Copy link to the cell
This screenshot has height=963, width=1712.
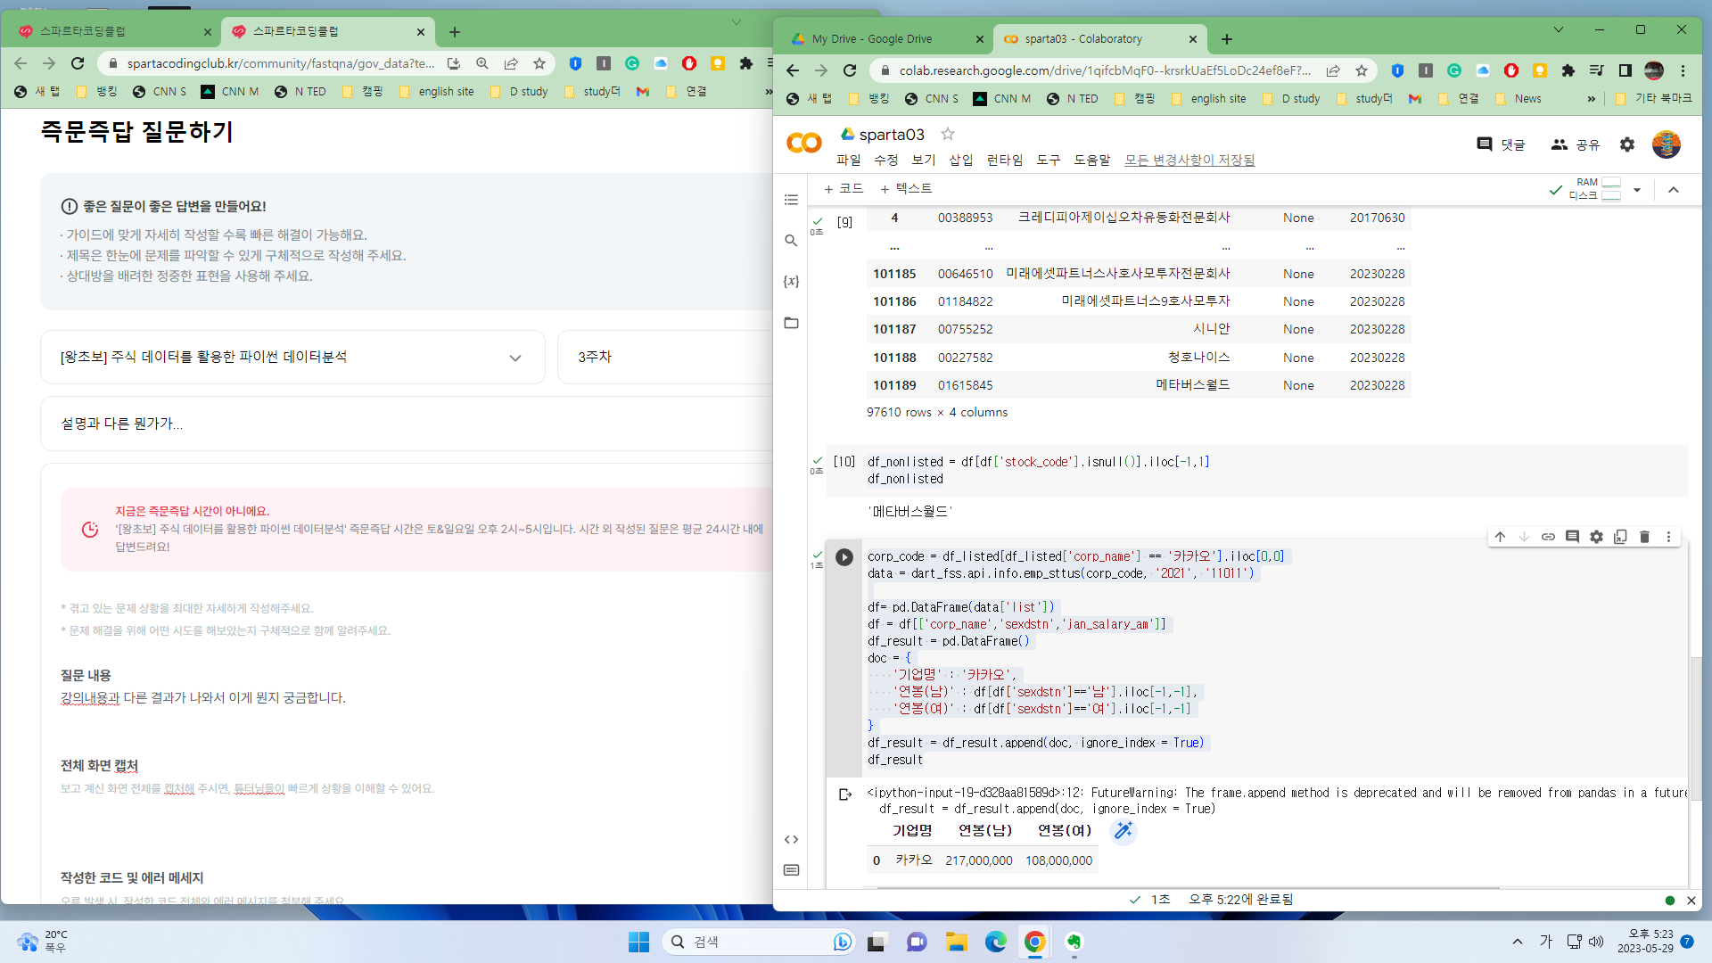click(1548, 537)
